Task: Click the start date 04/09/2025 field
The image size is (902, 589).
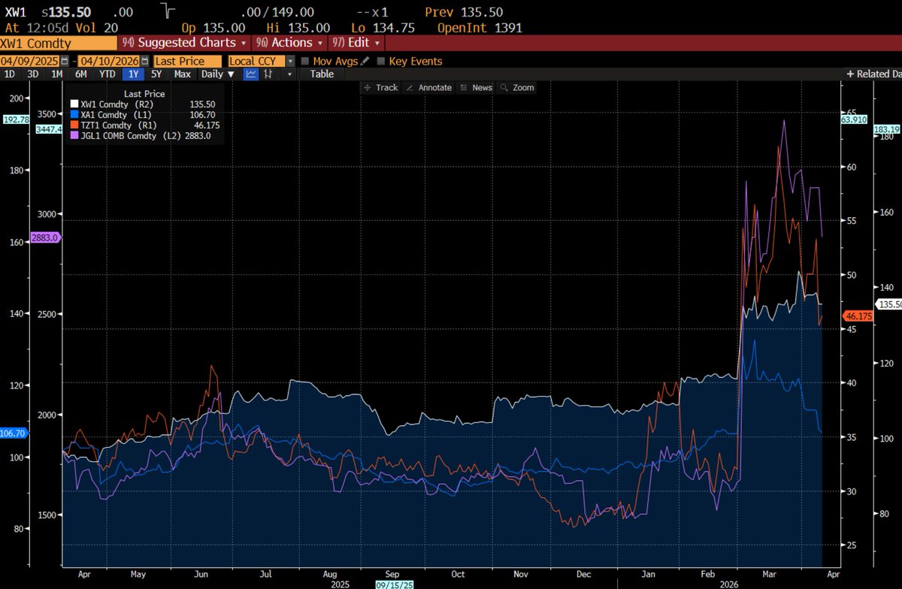Action: 29,61
